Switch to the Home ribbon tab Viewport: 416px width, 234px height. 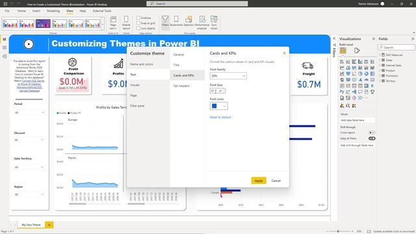tap(21, 11)
